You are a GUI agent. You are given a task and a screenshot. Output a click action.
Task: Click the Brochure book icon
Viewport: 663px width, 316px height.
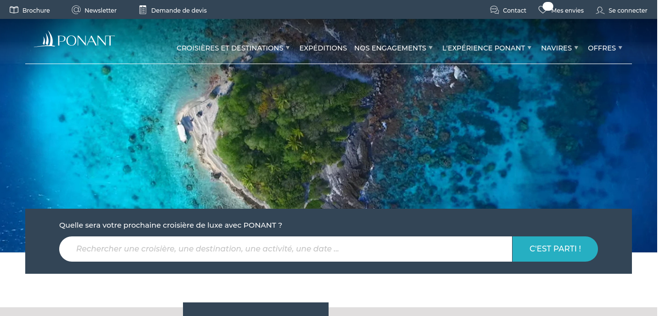click(14, 10)
